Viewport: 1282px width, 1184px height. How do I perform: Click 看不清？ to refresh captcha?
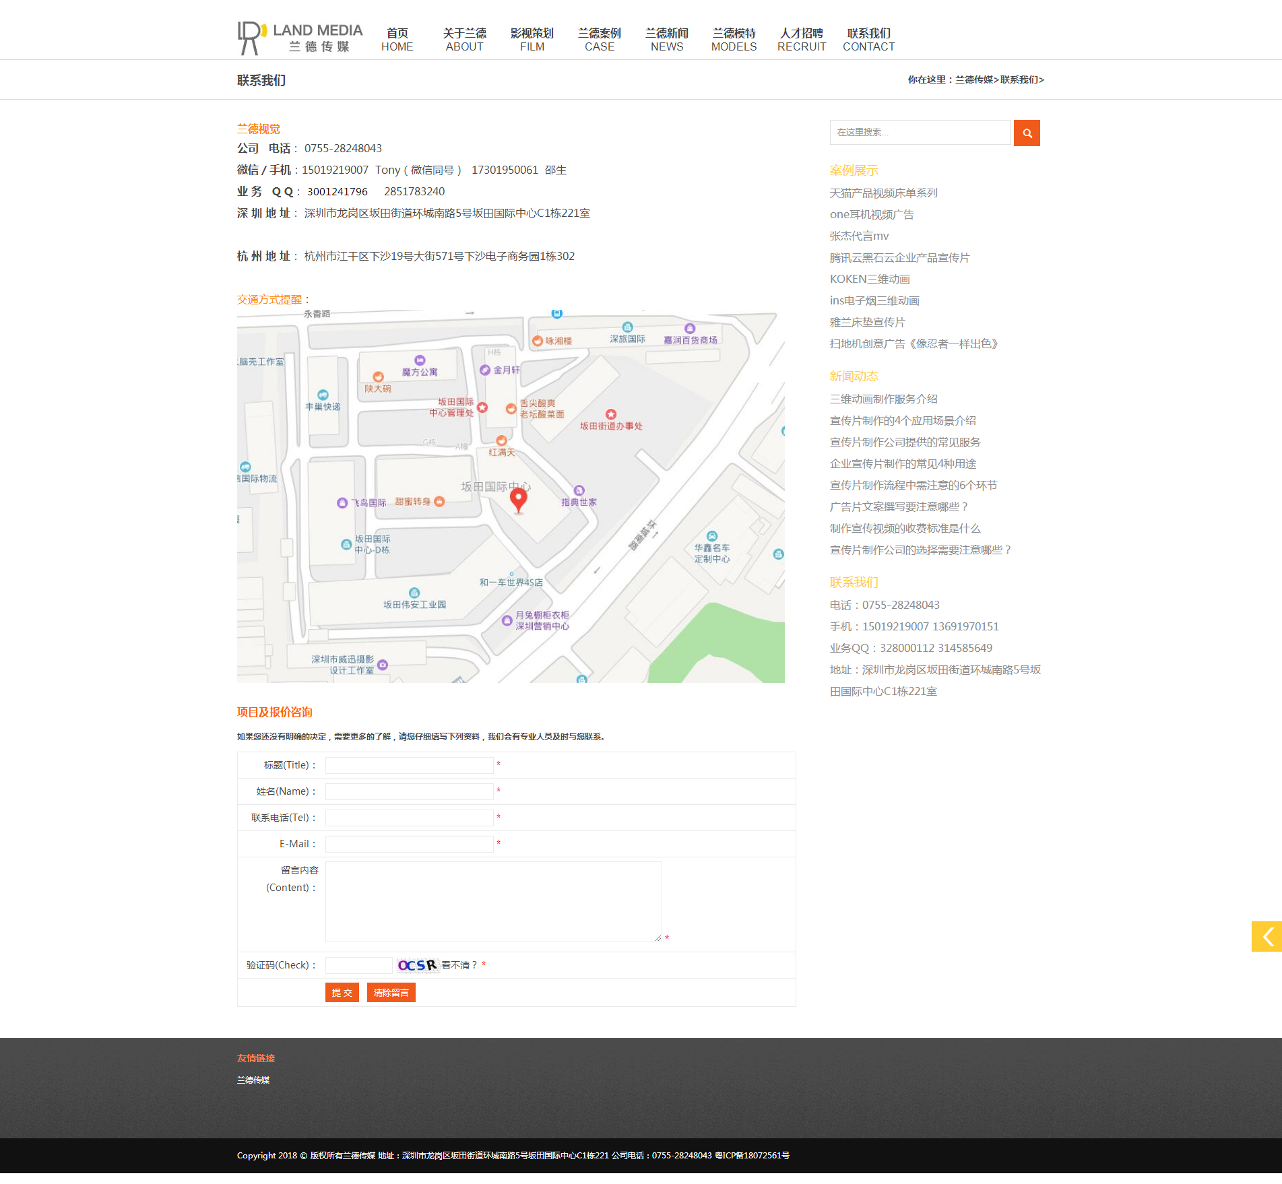tap(459, 965)
